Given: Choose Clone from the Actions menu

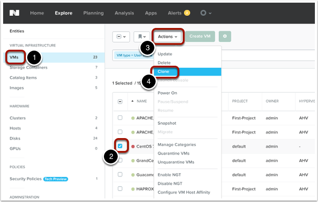Looking at the screenshot, I should click(163, 71).
